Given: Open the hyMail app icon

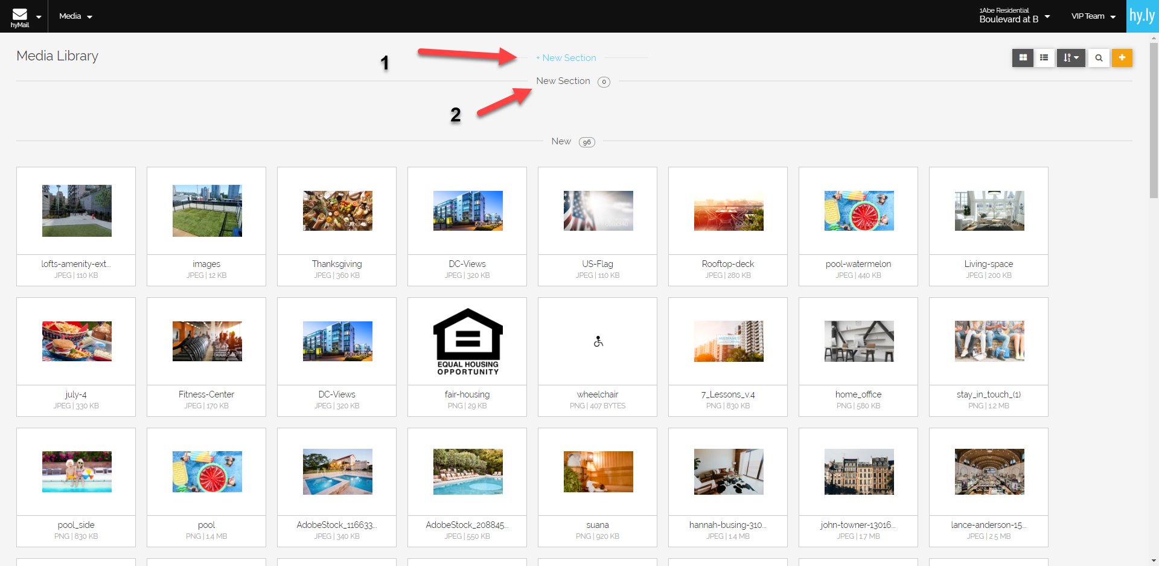Looking at the screenshot, I should 20,17.
